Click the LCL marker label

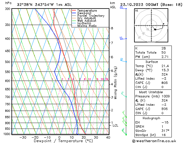click(x=115, y=125)
